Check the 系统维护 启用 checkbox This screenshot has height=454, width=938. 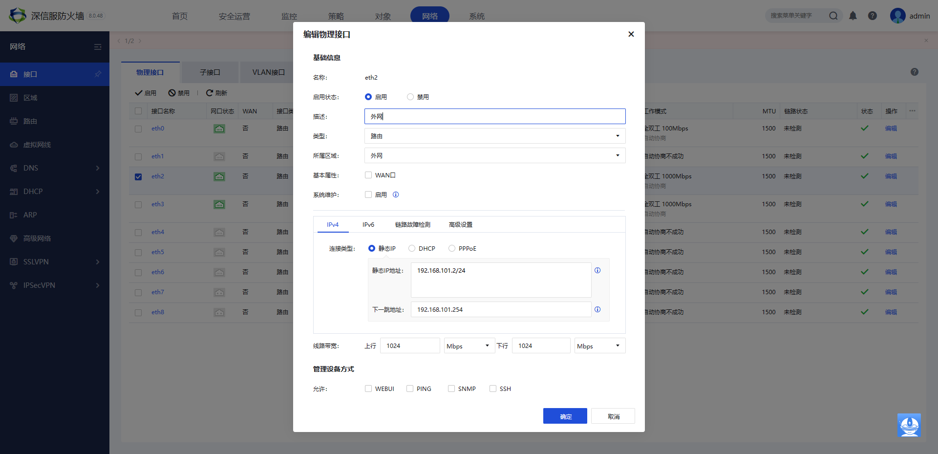coord(368,195)
